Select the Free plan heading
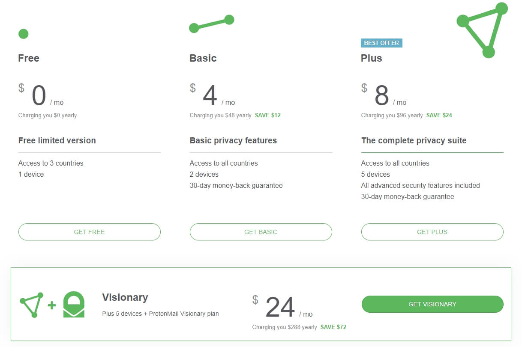522x347 pixels. [x=29, y=58]
